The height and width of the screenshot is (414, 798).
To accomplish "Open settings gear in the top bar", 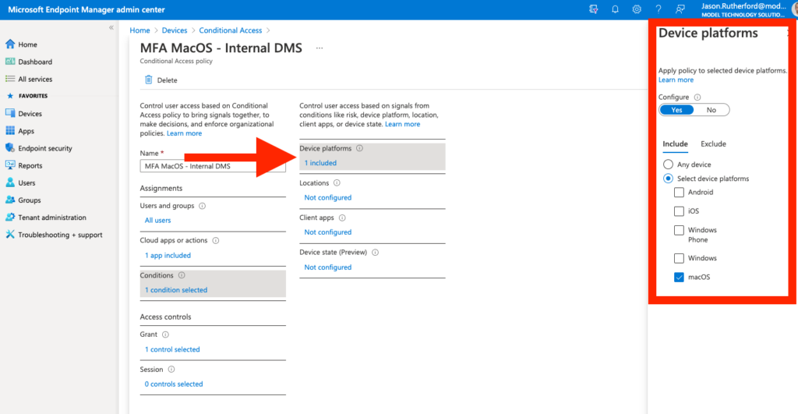I will pos(637,9).
